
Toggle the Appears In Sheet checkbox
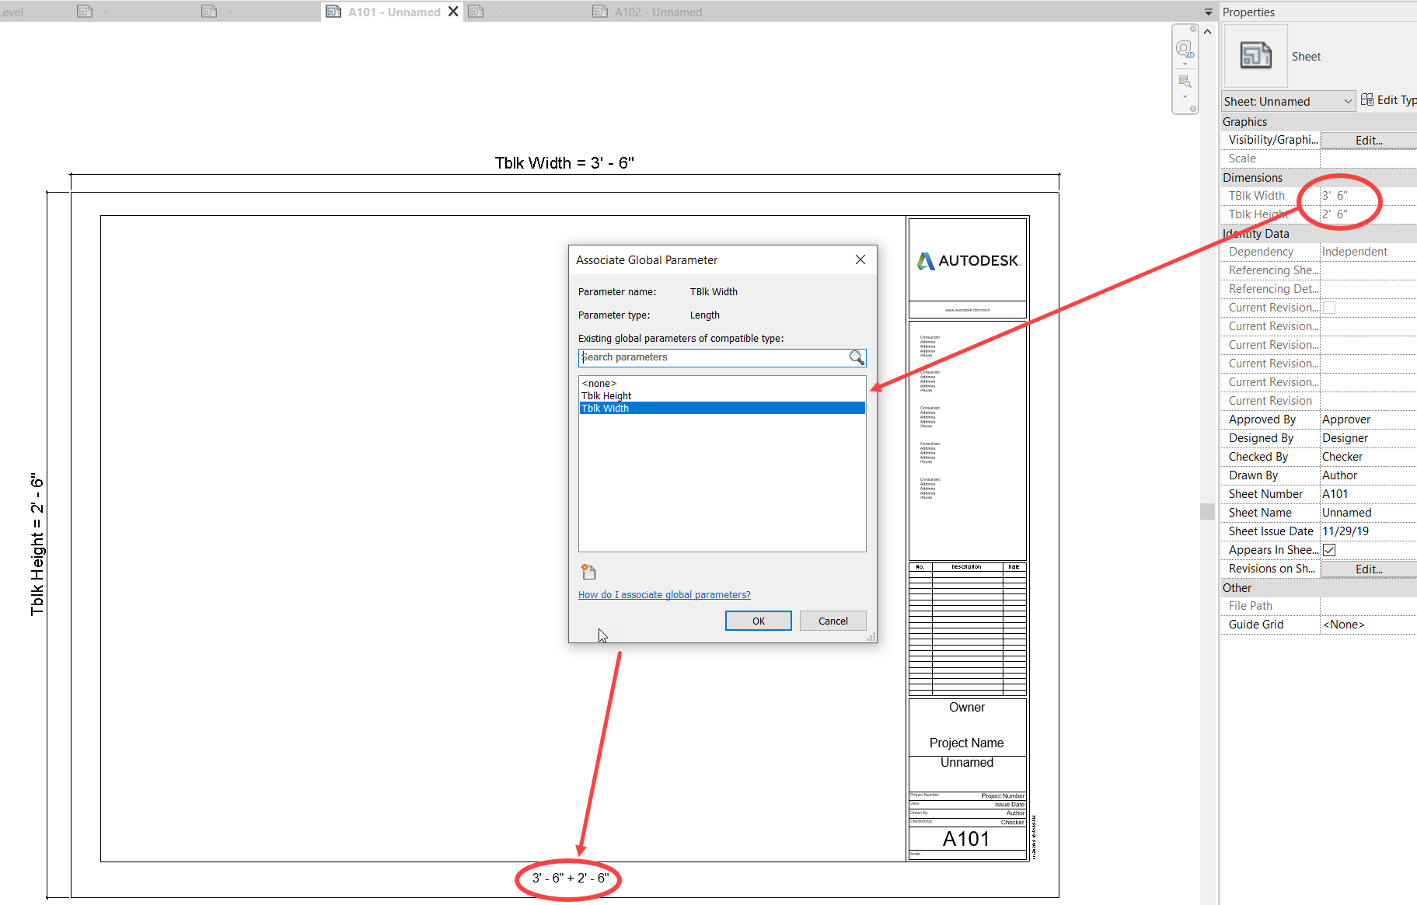coord(1329,549)
